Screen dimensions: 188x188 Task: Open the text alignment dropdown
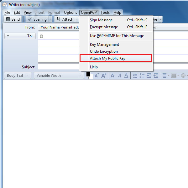tap(166, 76)
